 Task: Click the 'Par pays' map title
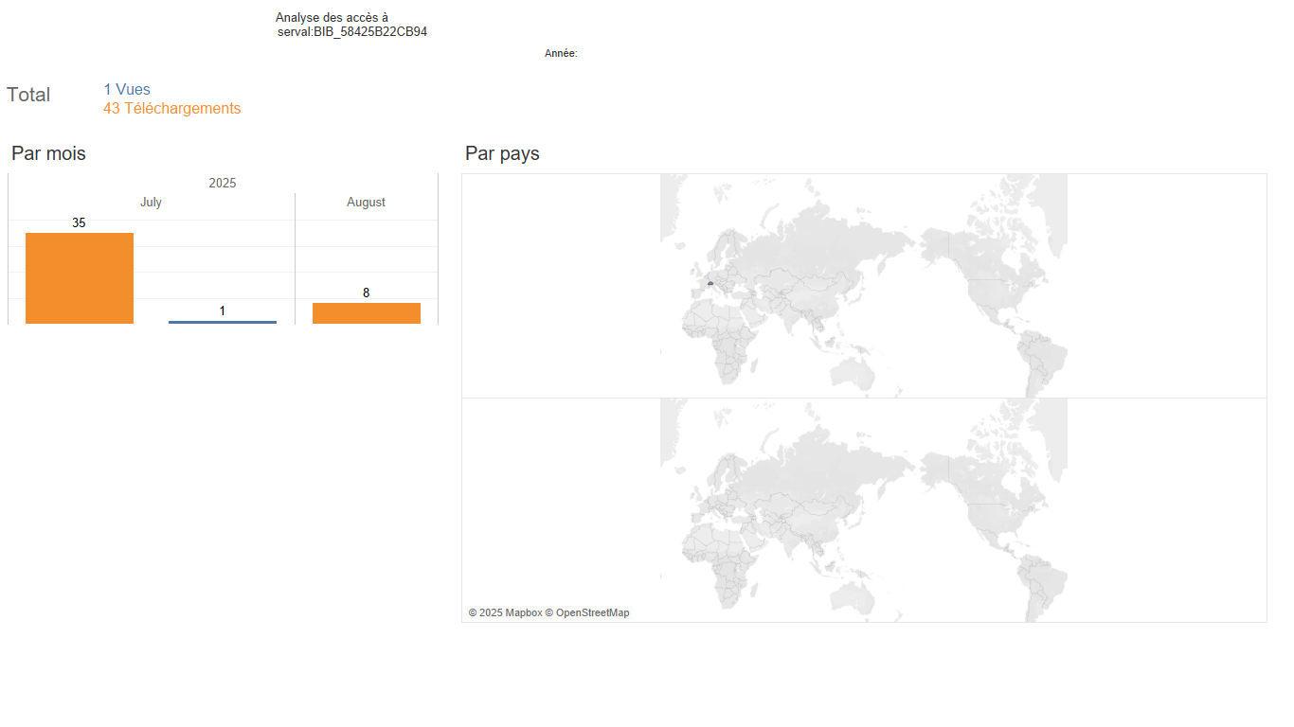pyautogui.click(x=502, y=153)
